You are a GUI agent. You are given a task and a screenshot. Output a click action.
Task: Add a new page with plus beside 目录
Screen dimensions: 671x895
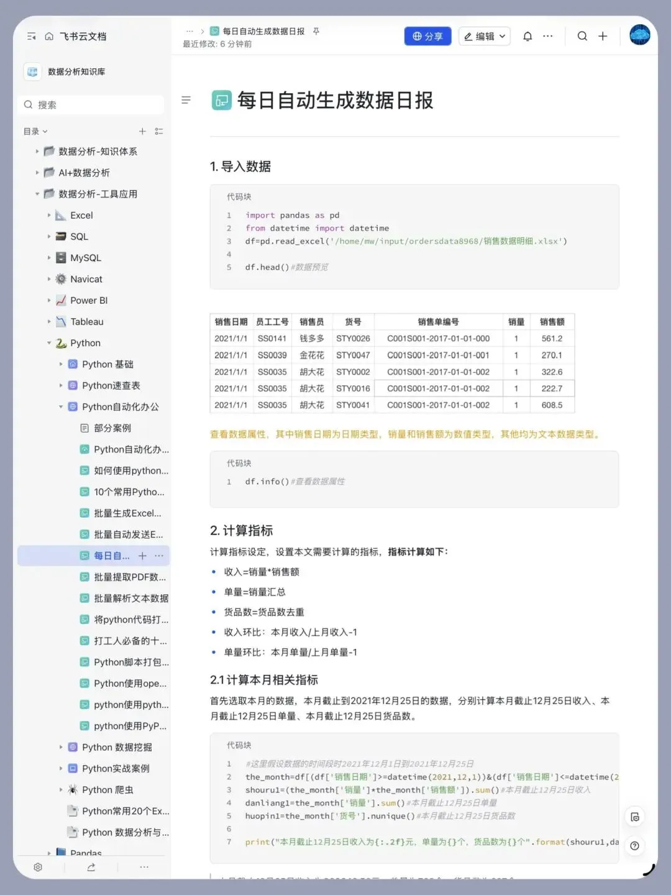(x=142, y=131)
